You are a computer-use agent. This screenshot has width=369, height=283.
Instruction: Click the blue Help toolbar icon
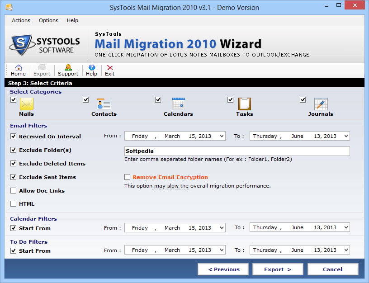pyautogui.click(x=91, y=70)
